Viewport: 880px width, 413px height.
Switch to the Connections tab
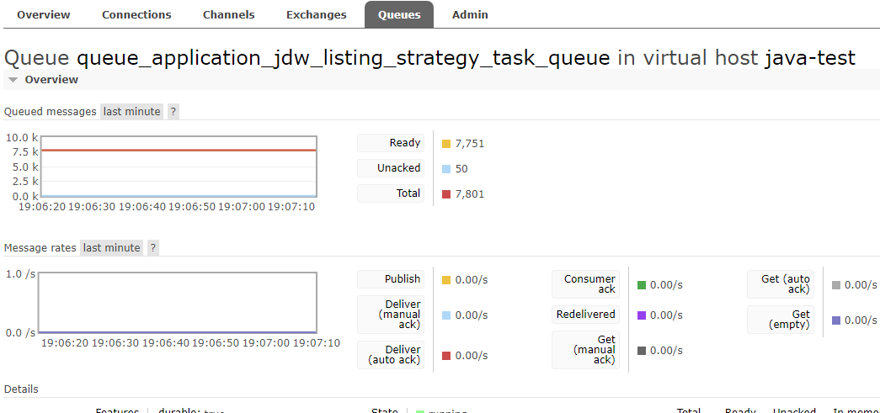tap(136, 14)
